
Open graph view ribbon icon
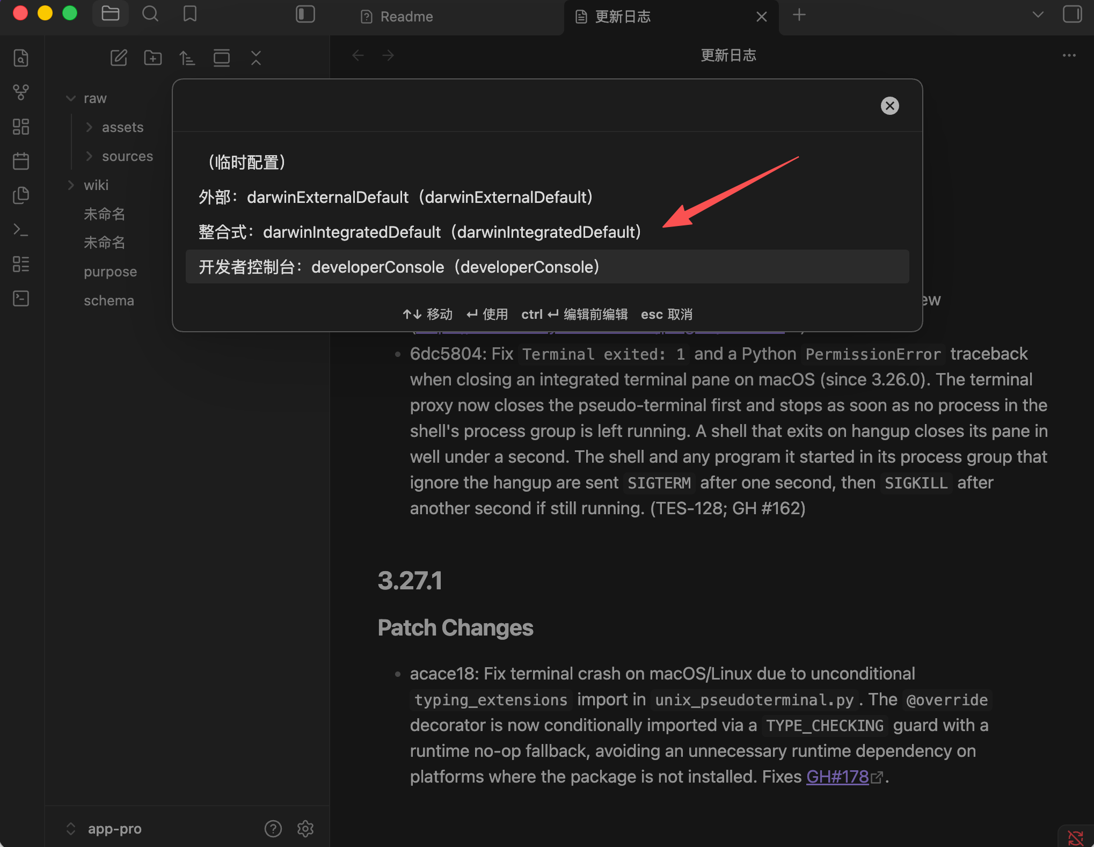click(21, 92)
